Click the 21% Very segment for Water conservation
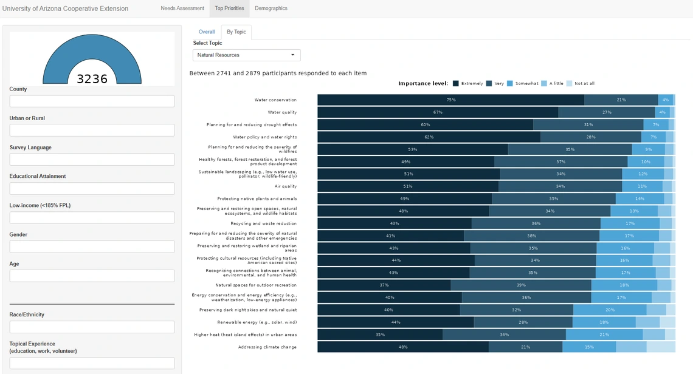693x374 pixels. coord(621,100)
